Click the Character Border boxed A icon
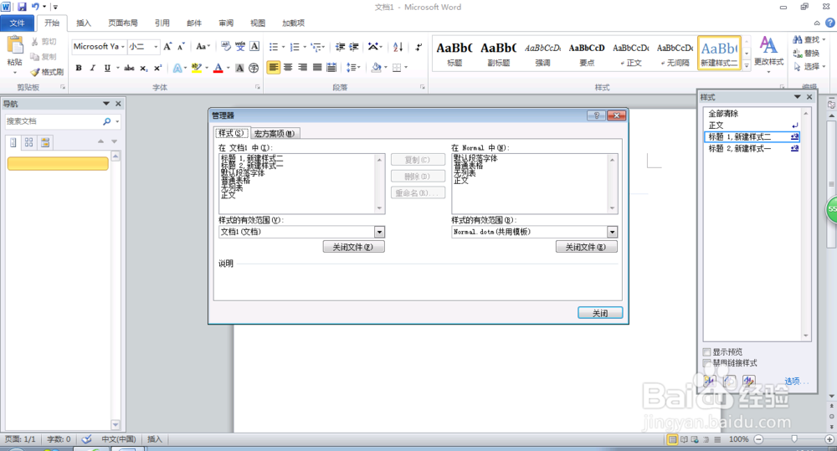Screen dimensions: 837x451 254,46
